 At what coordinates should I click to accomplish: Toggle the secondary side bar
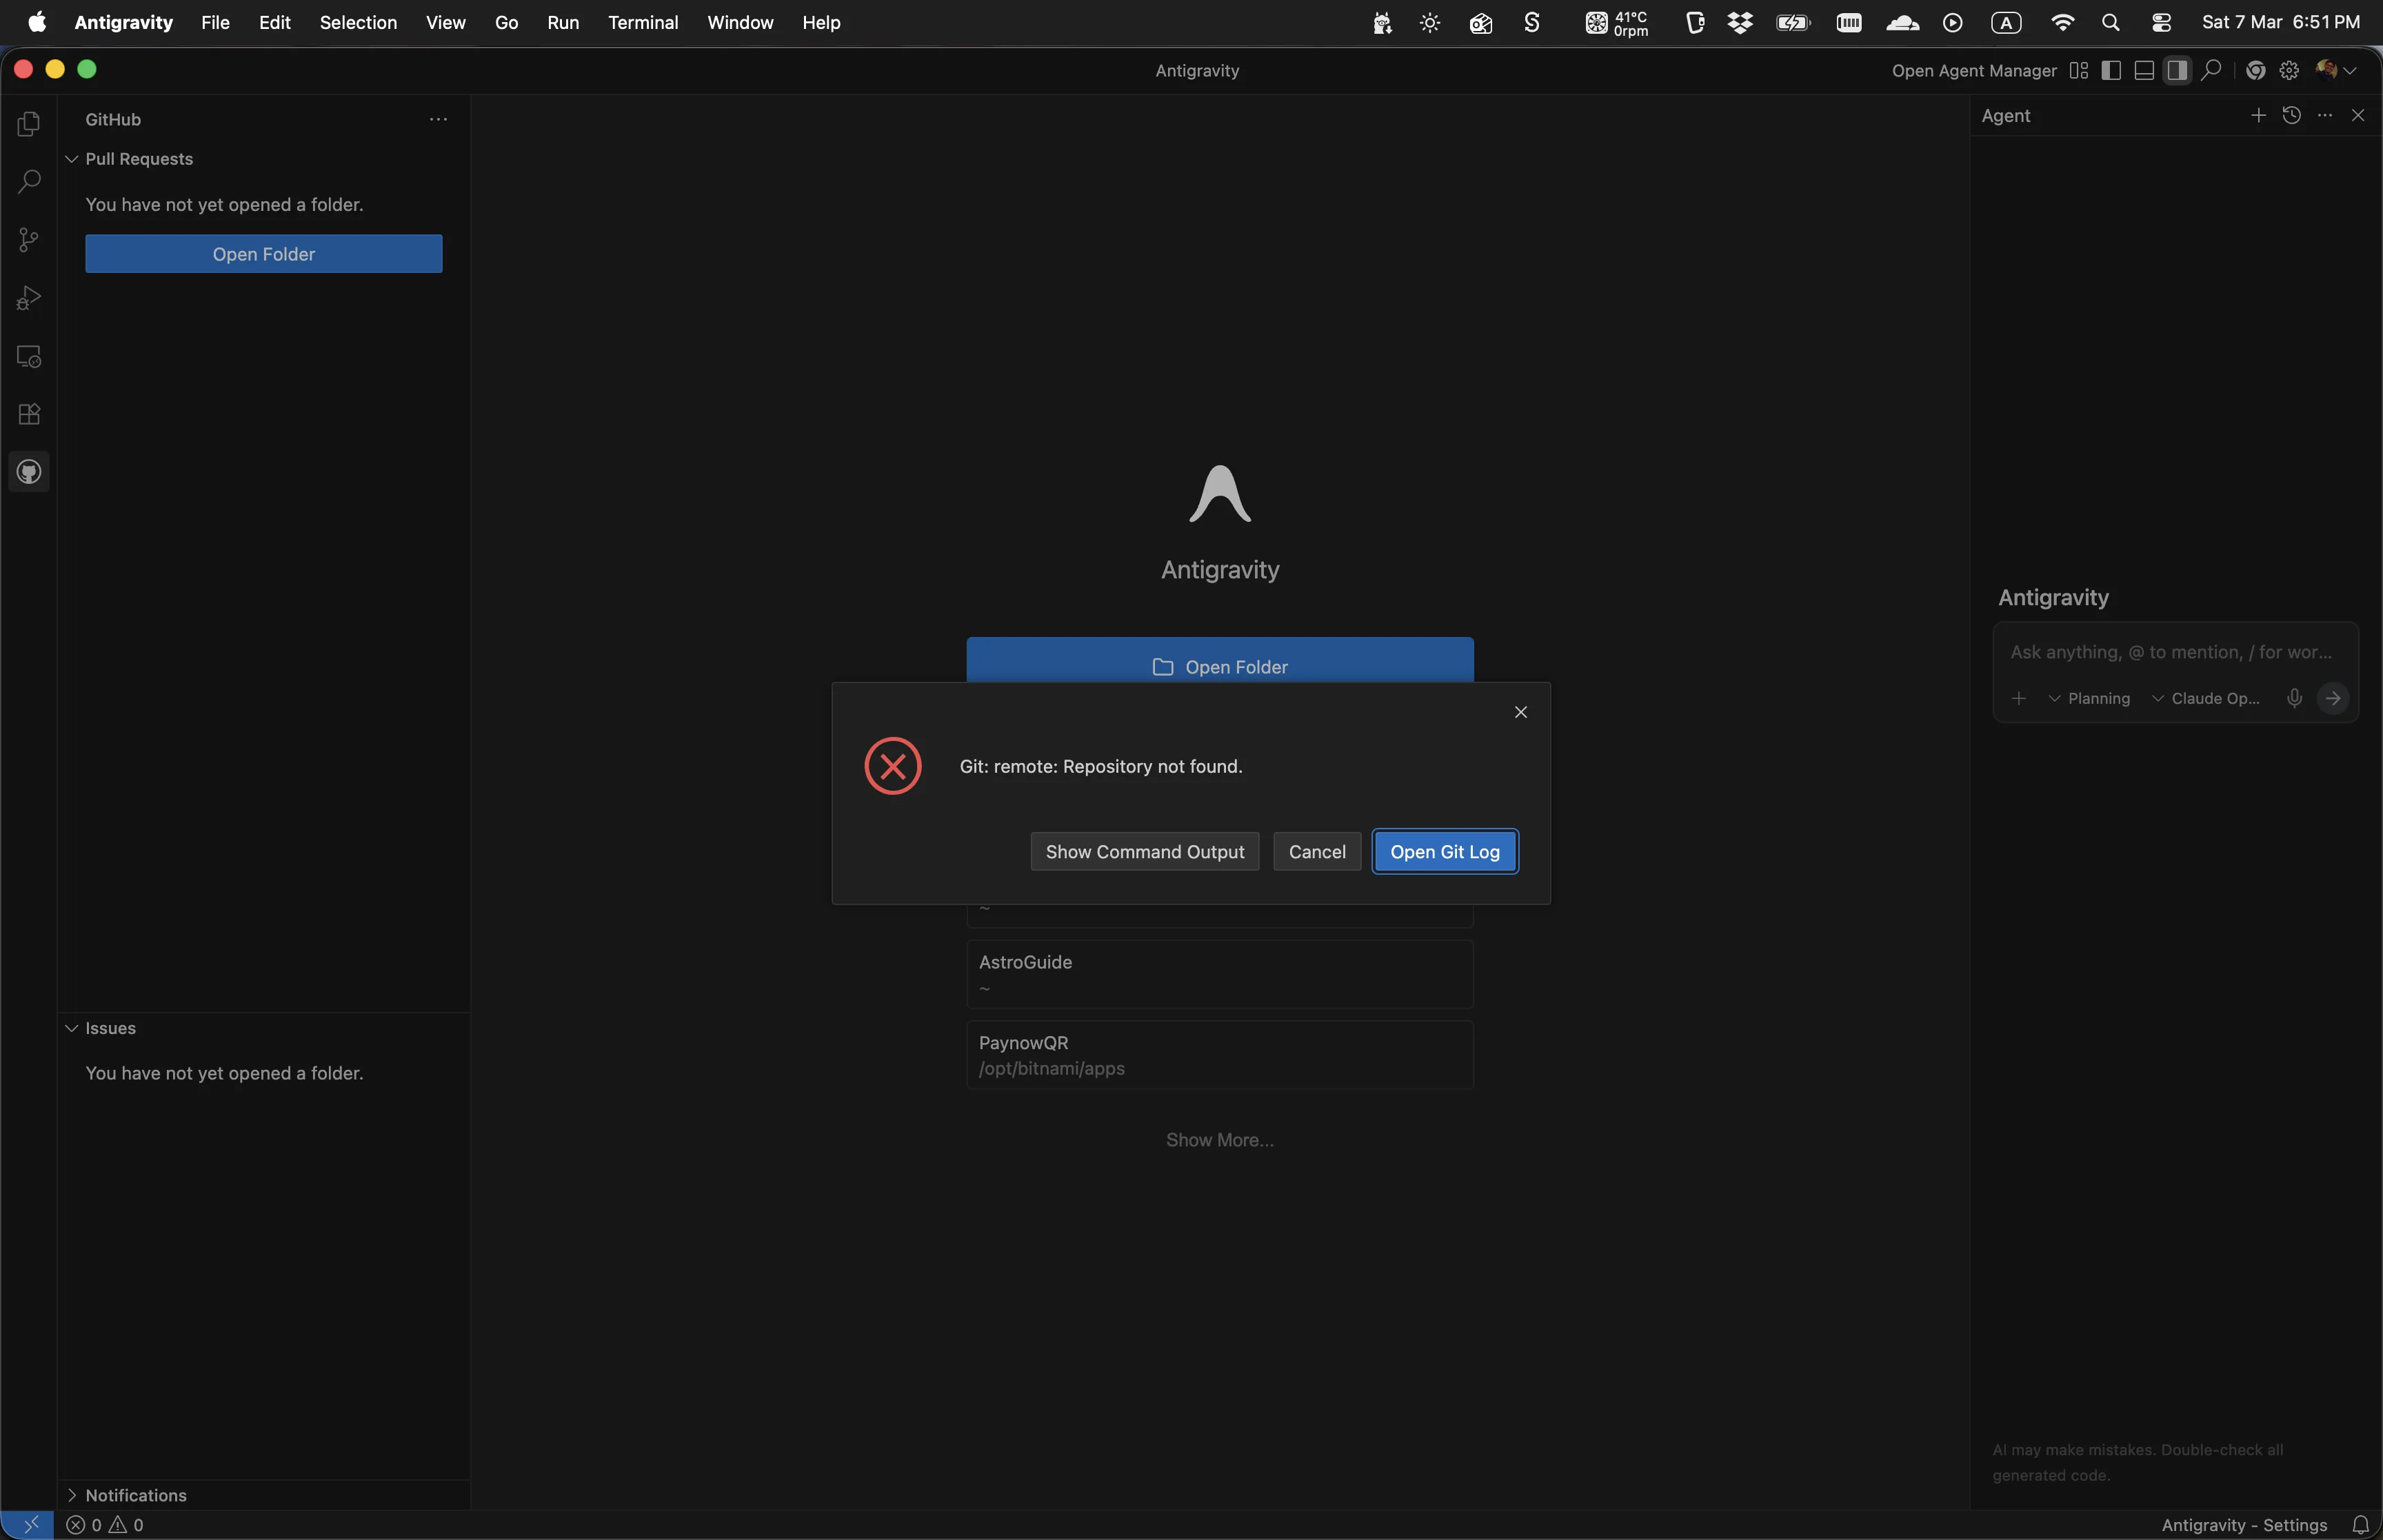click(2177, 70)
